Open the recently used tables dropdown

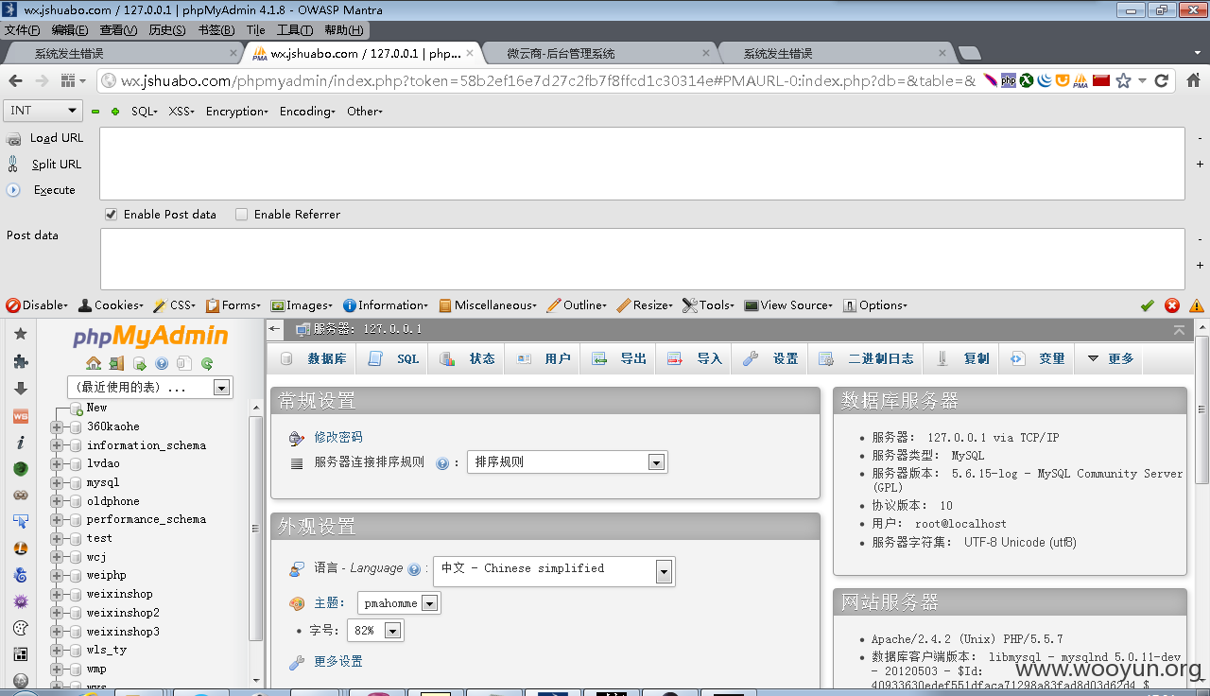150,387
